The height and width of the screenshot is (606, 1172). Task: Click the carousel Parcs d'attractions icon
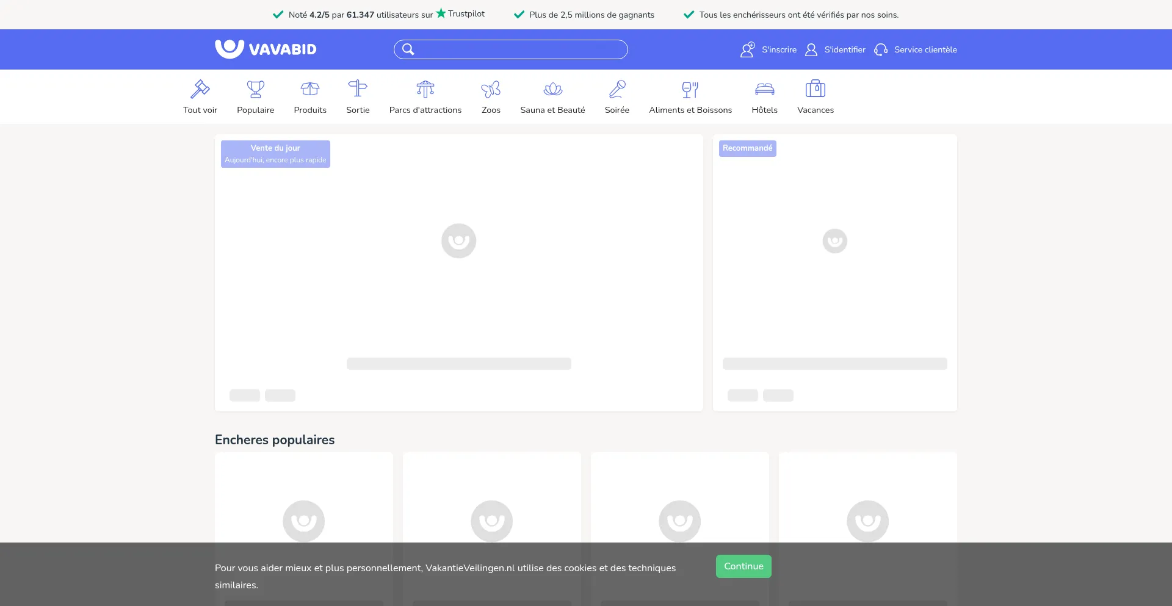pyautogui.click(x=425, y=89)
